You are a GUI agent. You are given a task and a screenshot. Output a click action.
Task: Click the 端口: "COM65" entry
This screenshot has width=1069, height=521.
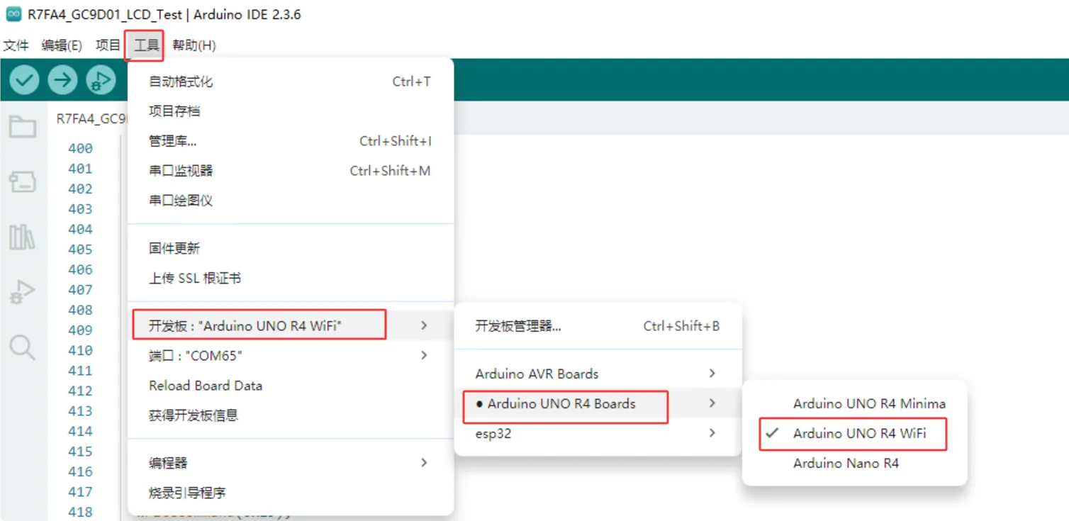[290, 355]
